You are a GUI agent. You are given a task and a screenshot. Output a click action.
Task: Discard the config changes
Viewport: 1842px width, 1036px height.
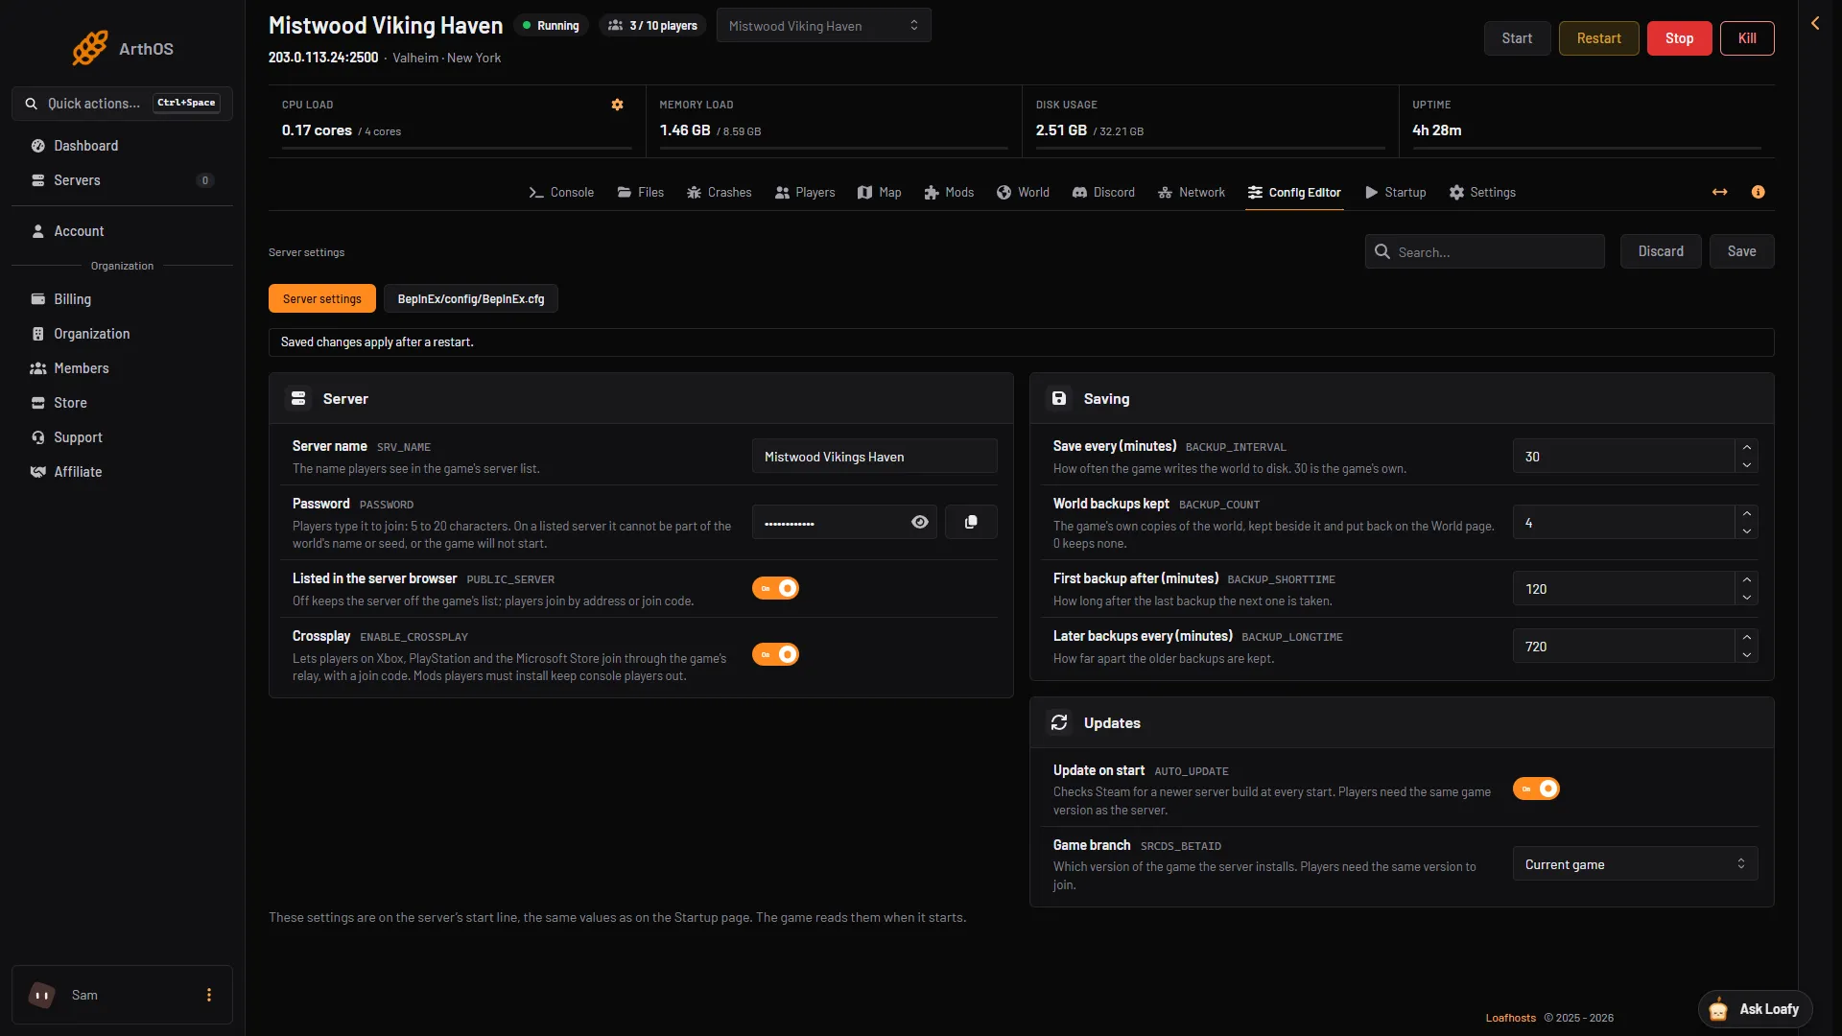(1661, 251)
